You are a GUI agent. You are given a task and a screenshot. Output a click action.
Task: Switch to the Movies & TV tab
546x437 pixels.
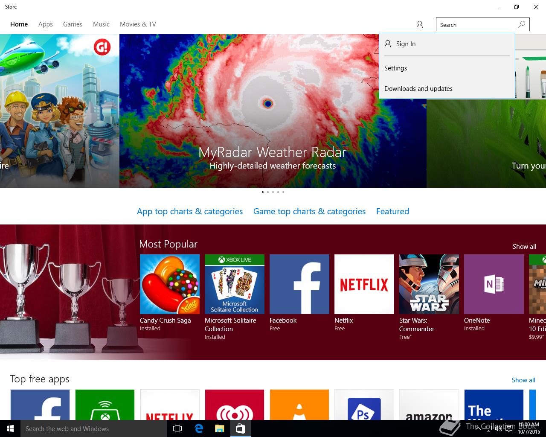pos(138,24)
